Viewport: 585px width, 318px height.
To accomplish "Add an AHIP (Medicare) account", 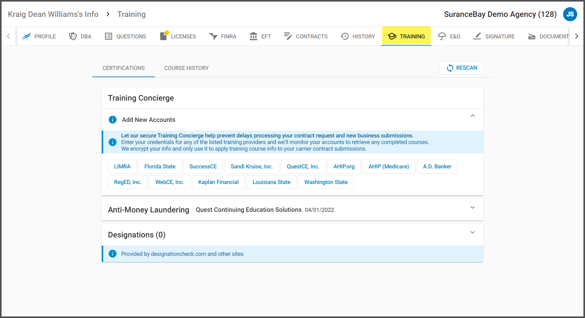I will click(x=389, y=166).
